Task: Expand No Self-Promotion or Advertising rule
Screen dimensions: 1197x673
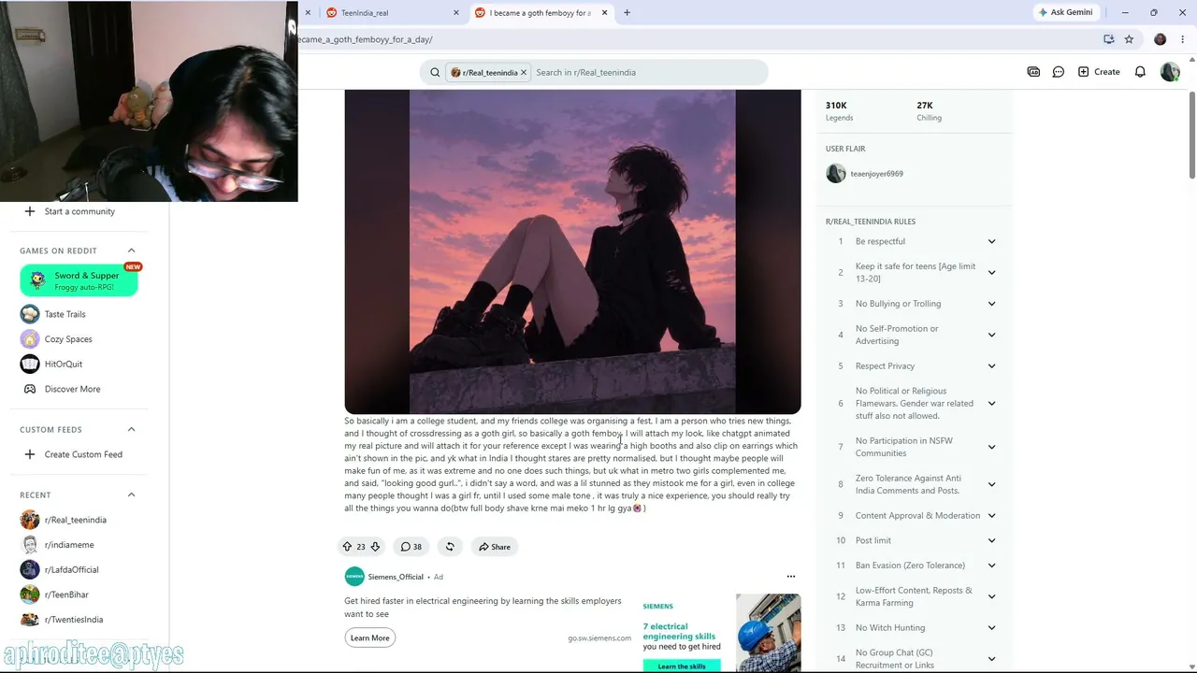Action: tap(991, 335)
